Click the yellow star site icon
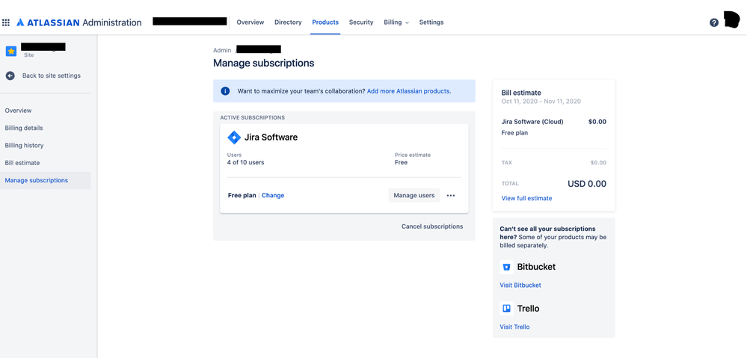Screen dimensions: 747x358 click(11, 51)
